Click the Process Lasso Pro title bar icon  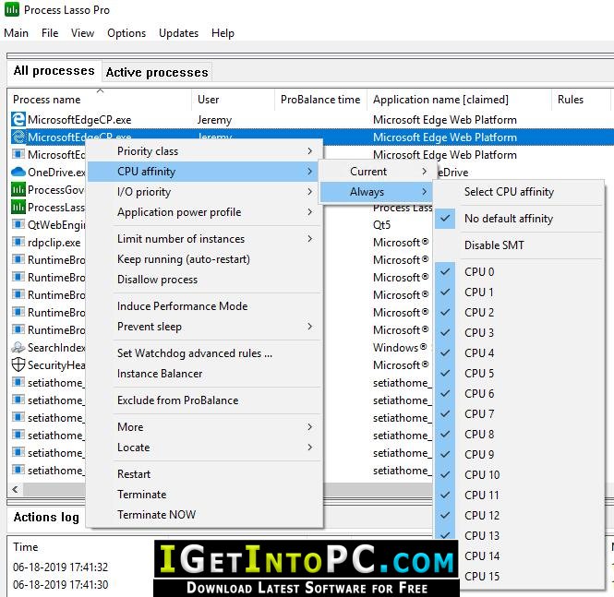(12, 10)
